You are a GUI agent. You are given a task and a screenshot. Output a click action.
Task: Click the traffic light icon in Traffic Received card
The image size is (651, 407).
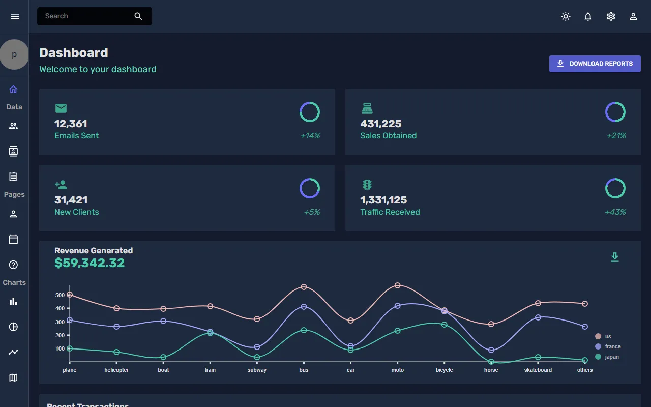[x=367, y=185]
